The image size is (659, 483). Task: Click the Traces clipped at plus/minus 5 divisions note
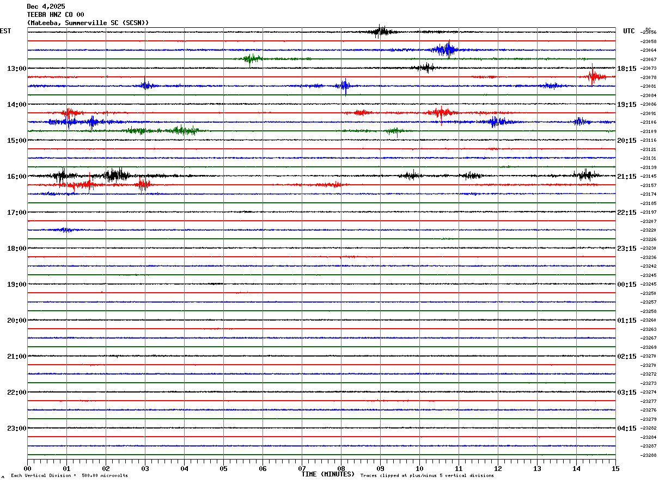[427, 476]
